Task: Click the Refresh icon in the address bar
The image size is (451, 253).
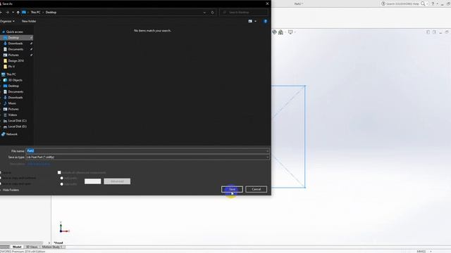Action: tap(213, 13)
